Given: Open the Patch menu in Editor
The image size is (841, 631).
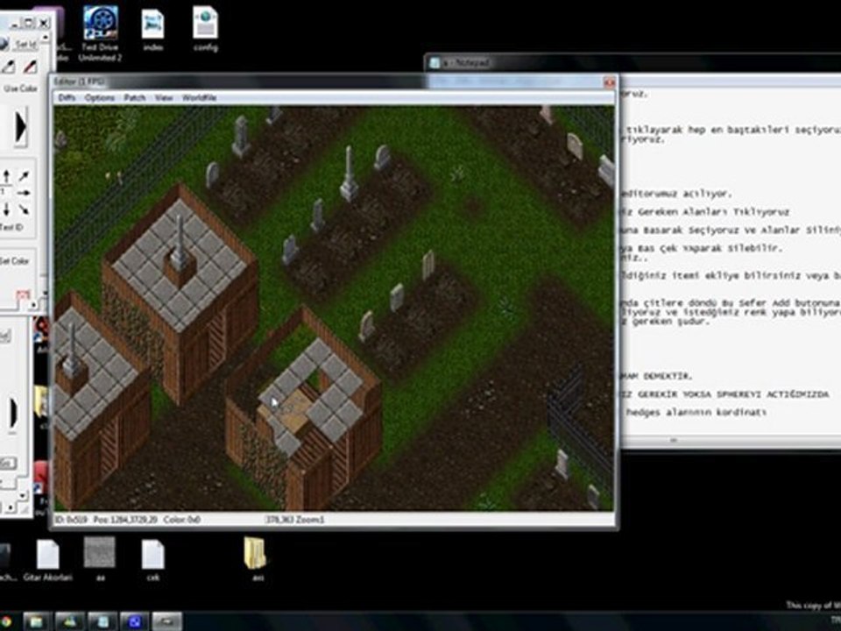Looking at the screenshot, I should [135, 97].
